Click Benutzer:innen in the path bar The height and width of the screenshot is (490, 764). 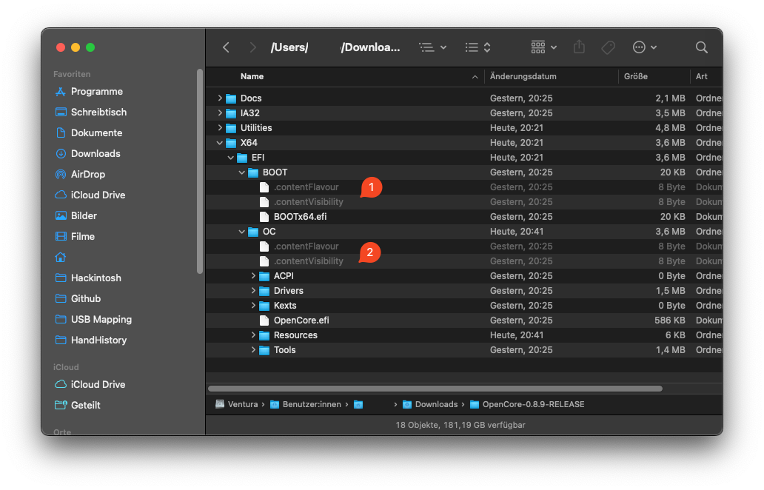[306, 404]
